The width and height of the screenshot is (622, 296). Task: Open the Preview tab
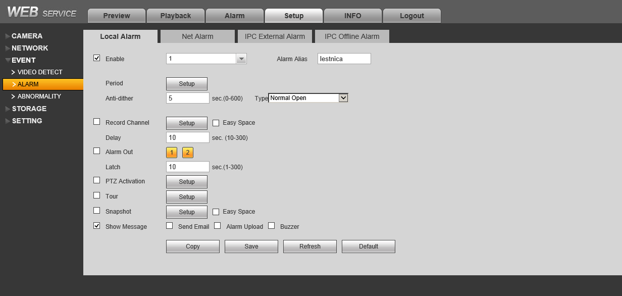pos(117,16)
